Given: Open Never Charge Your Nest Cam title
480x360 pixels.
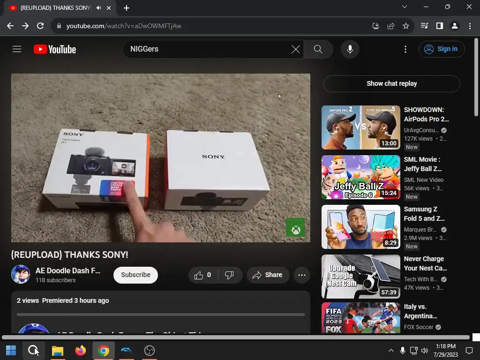Looking at the screenshot, I should click(425, 263).
